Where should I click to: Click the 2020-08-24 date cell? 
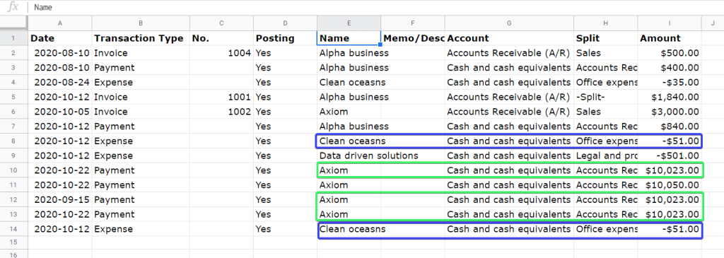[x=60, y=83]
